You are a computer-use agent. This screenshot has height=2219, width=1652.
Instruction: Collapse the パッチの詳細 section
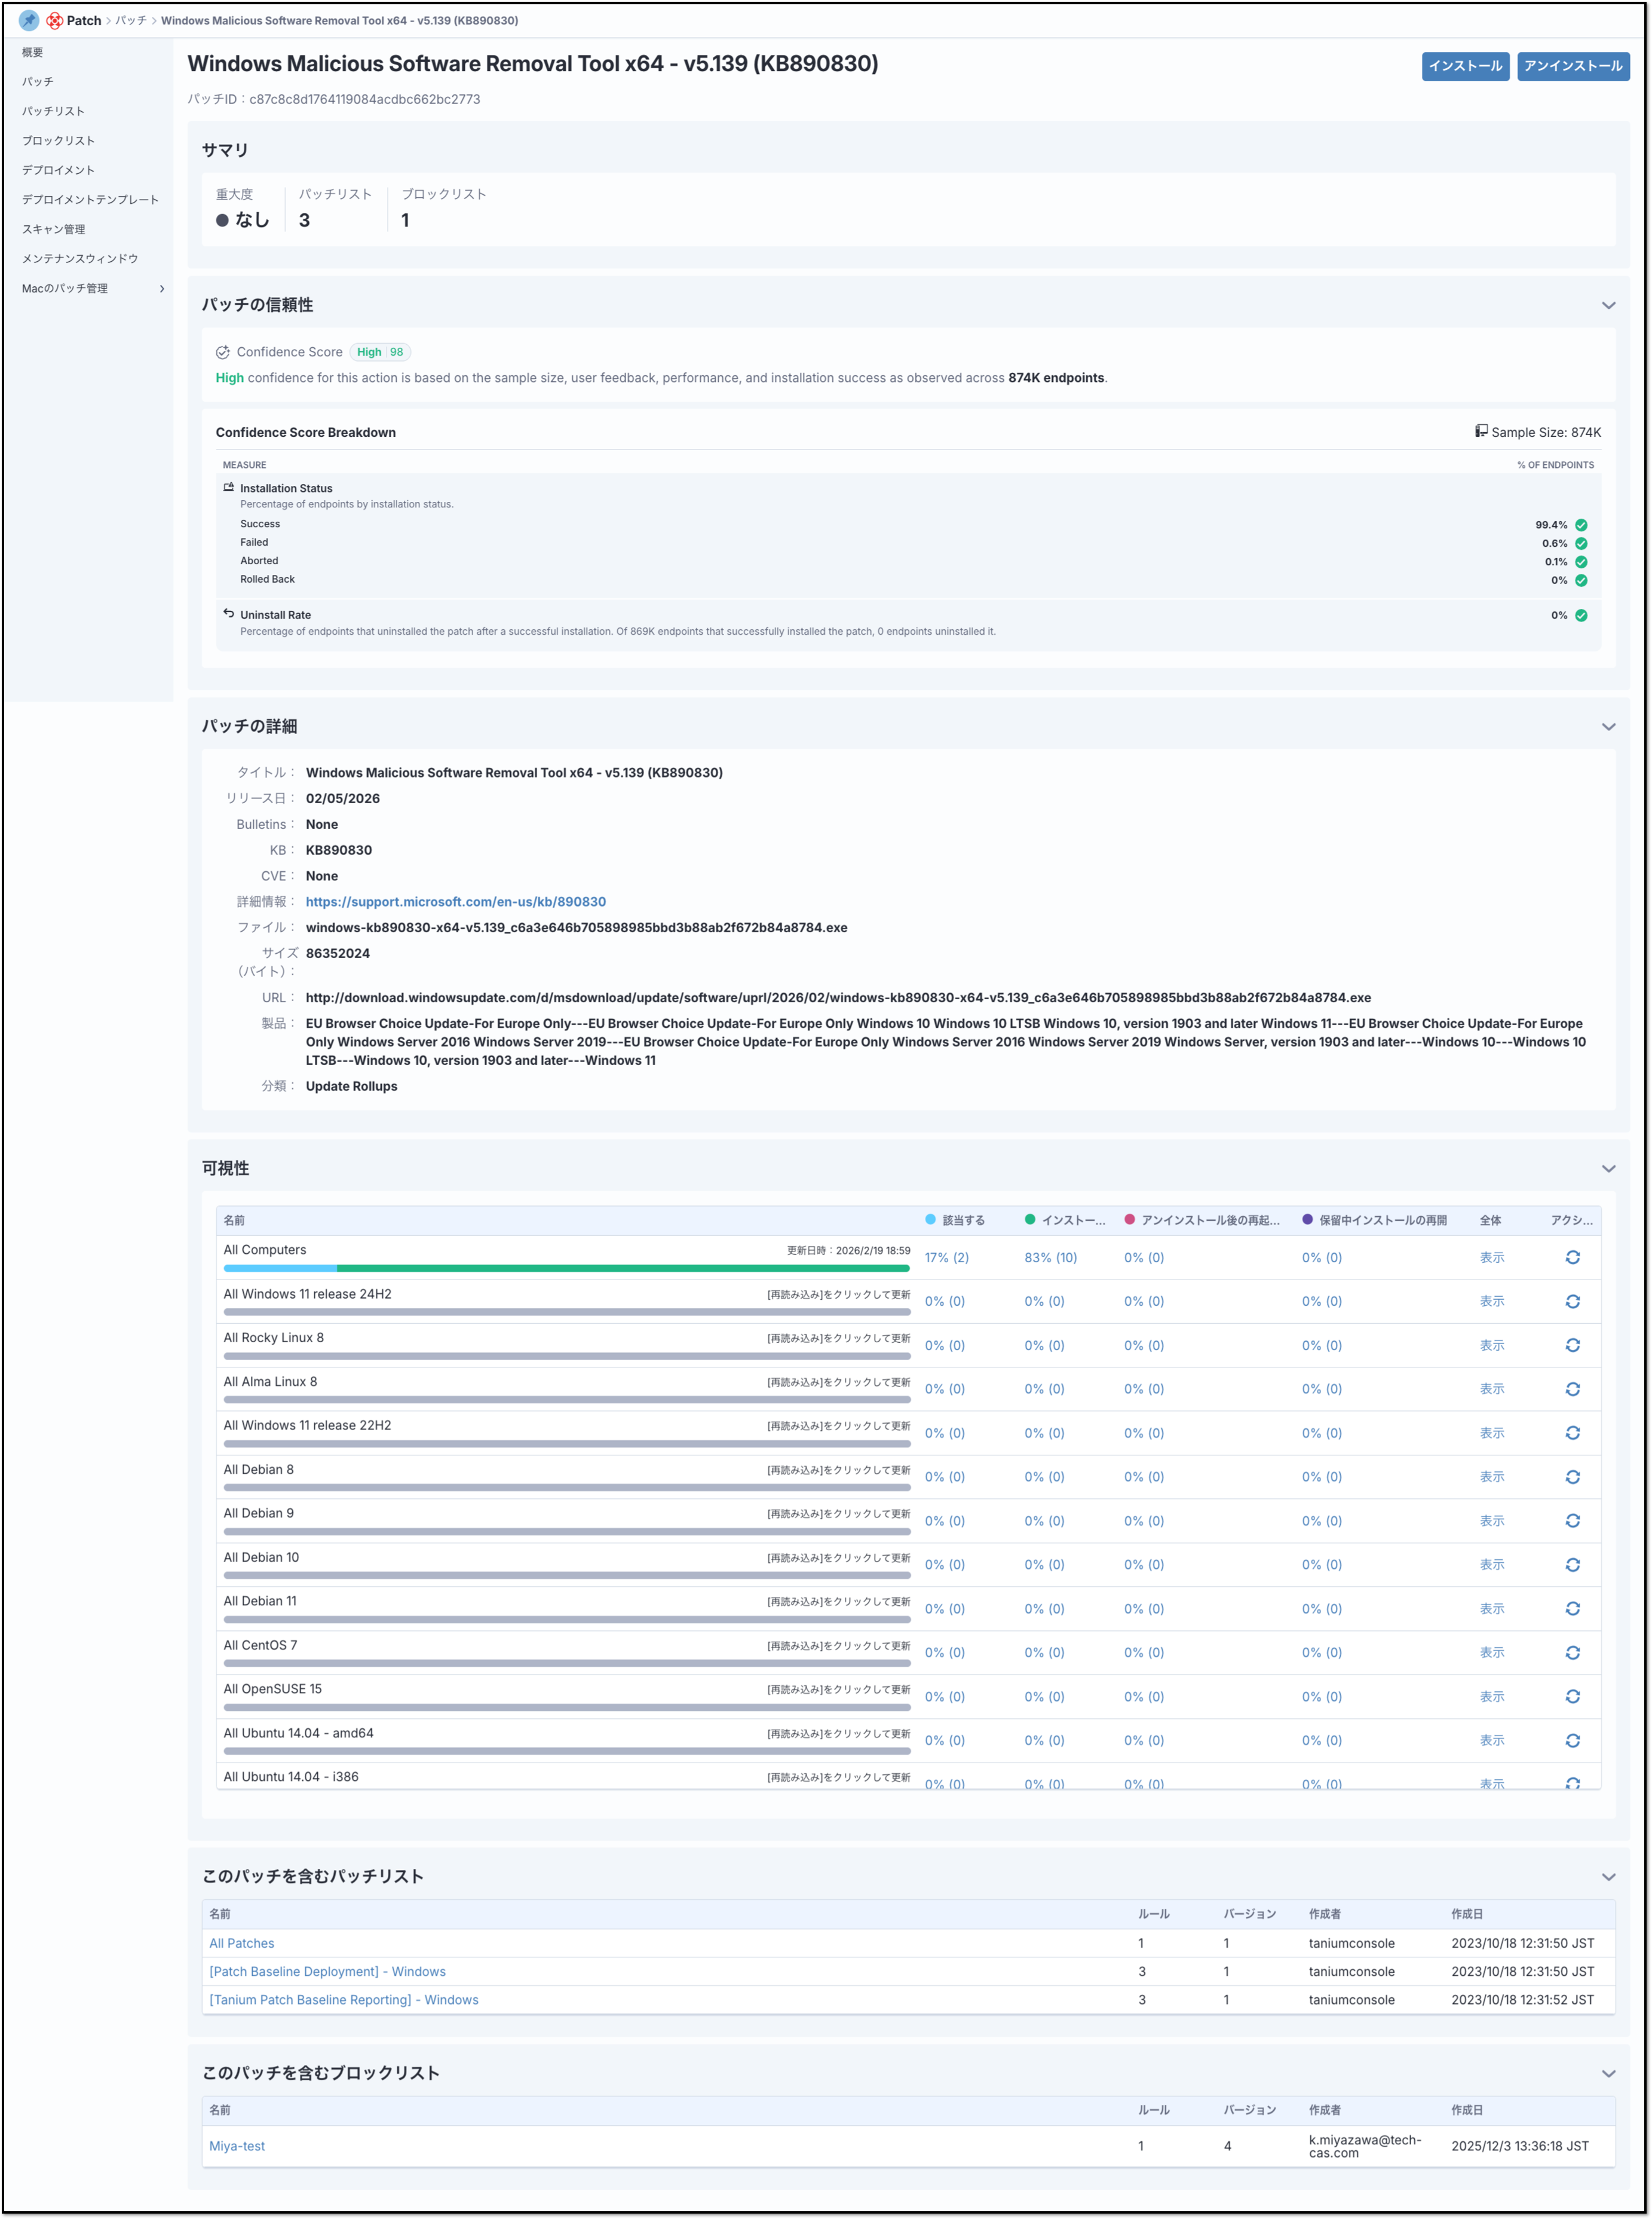(1608, 727)
